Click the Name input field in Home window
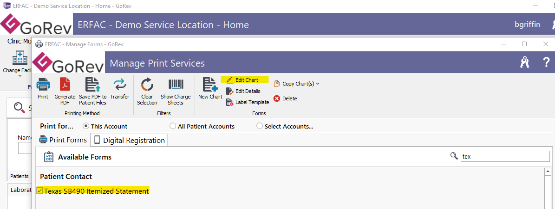Viewport: 555px width, 209px height. tap(25, 148)
